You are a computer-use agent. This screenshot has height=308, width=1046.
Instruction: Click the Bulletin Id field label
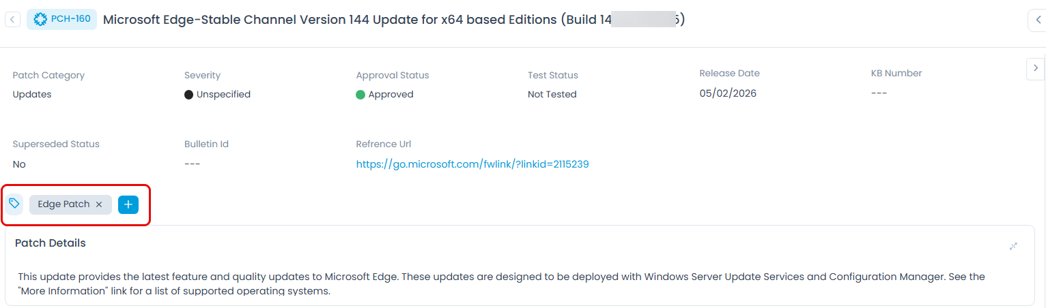point(206,144)
